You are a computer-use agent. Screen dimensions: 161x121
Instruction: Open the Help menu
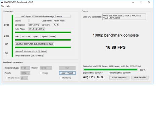tap(8, 6)
